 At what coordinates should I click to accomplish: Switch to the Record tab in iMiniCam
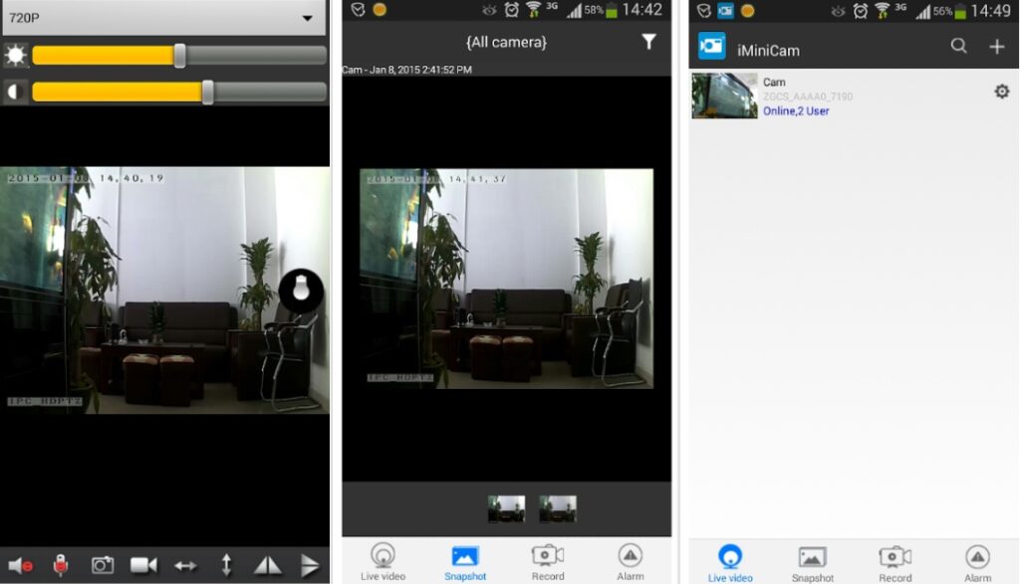click(894, 562)
